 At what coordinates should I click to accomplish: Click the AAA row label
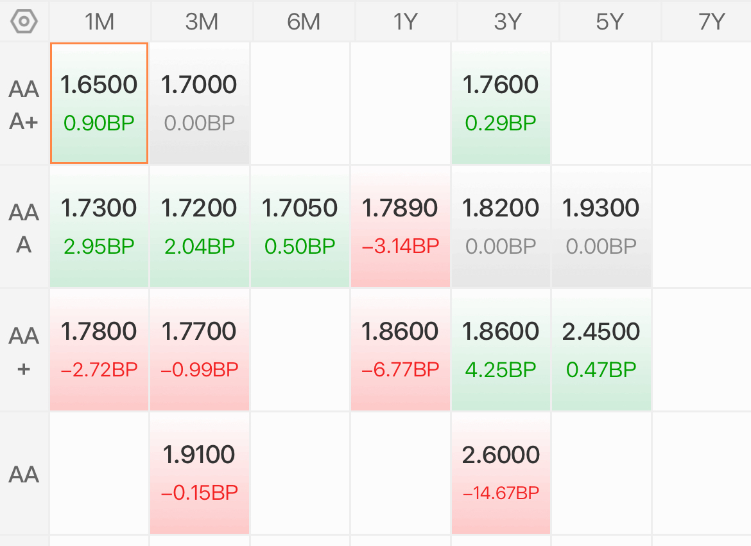pyautogui.click(x=24, y=227)
